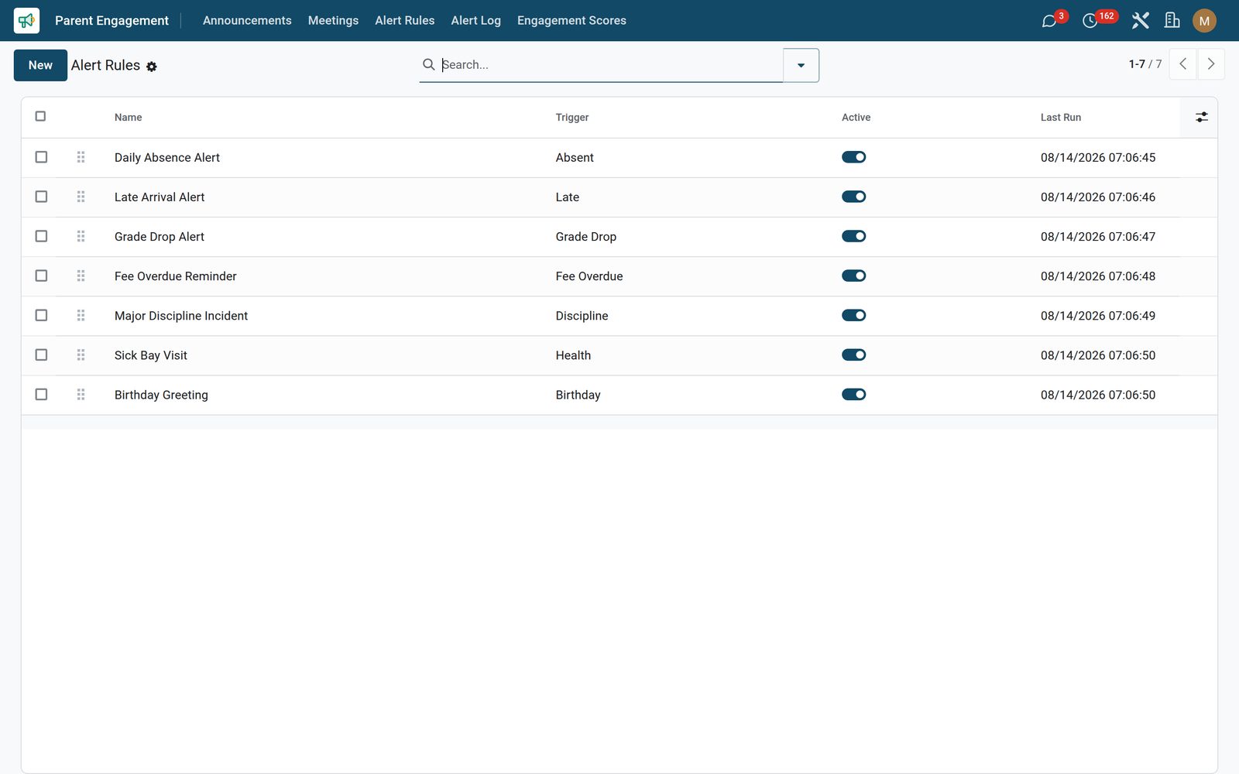Viewport: 1239px width, 774px height.
Task: Sort by the Last Run column header
Action: click(x=1060, y=118)
